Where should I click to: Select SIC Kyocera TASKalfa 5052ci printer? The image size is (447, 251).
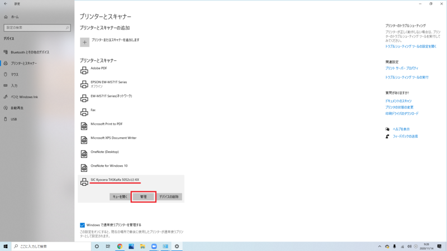tap(115, 180)
